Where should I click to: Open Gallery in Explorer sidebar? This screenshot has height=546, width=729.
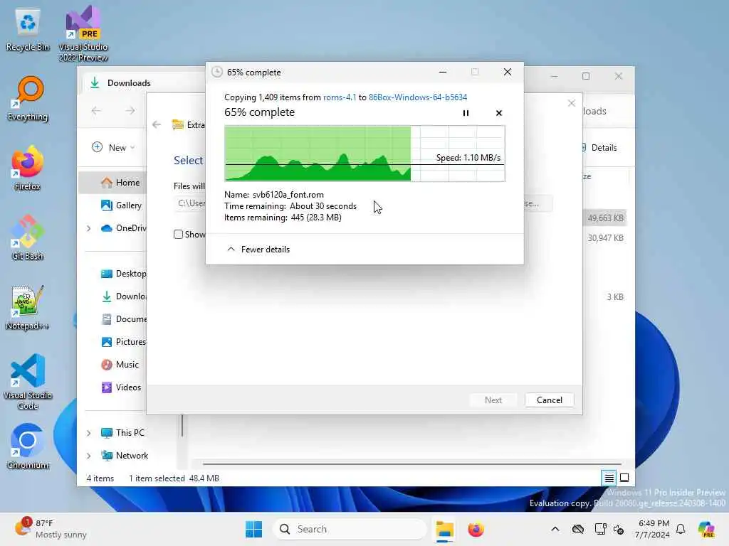121,205
